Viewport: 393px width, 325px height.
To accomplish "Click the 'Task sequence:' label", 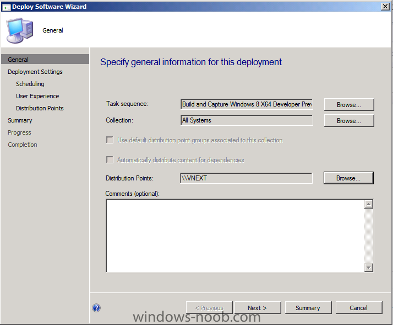I will point(127,104).
